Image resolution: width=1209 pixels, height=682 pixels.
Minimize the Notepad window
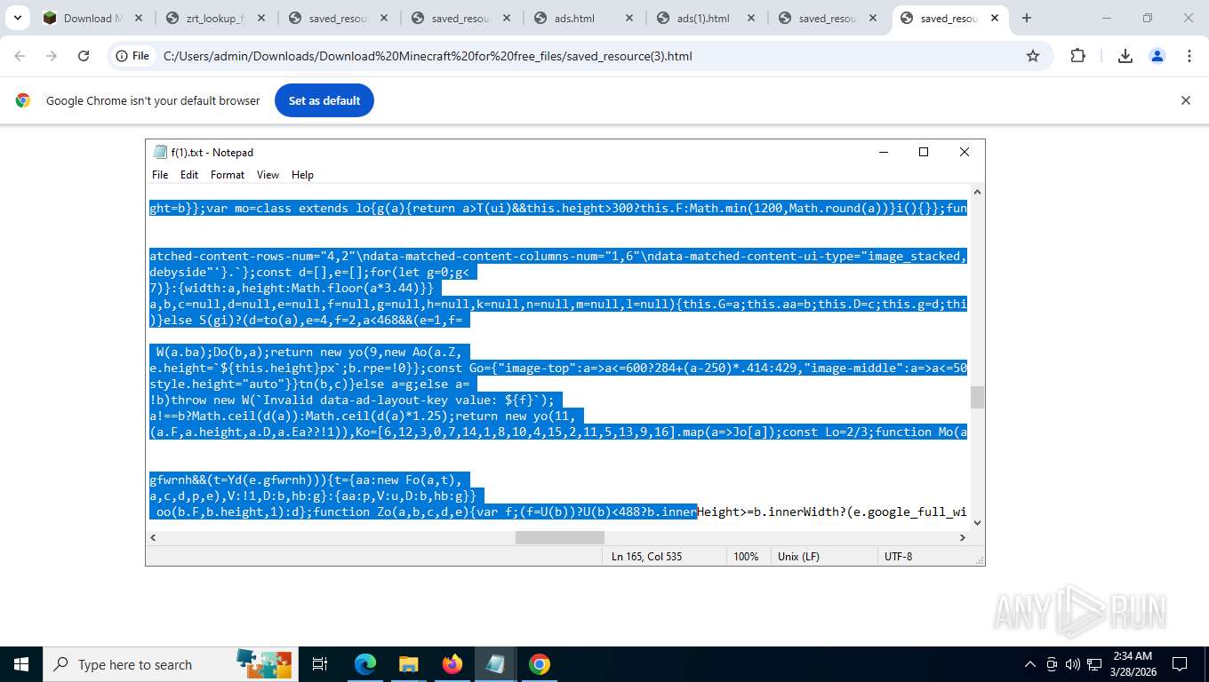[883, 152]
